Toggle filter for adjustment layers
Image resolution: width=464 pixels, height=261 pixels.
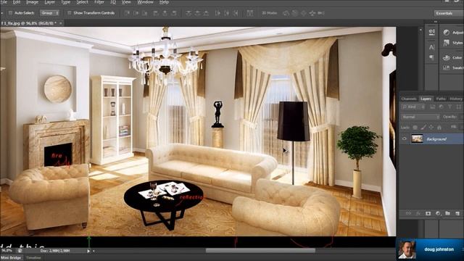(x=441, y=107)
